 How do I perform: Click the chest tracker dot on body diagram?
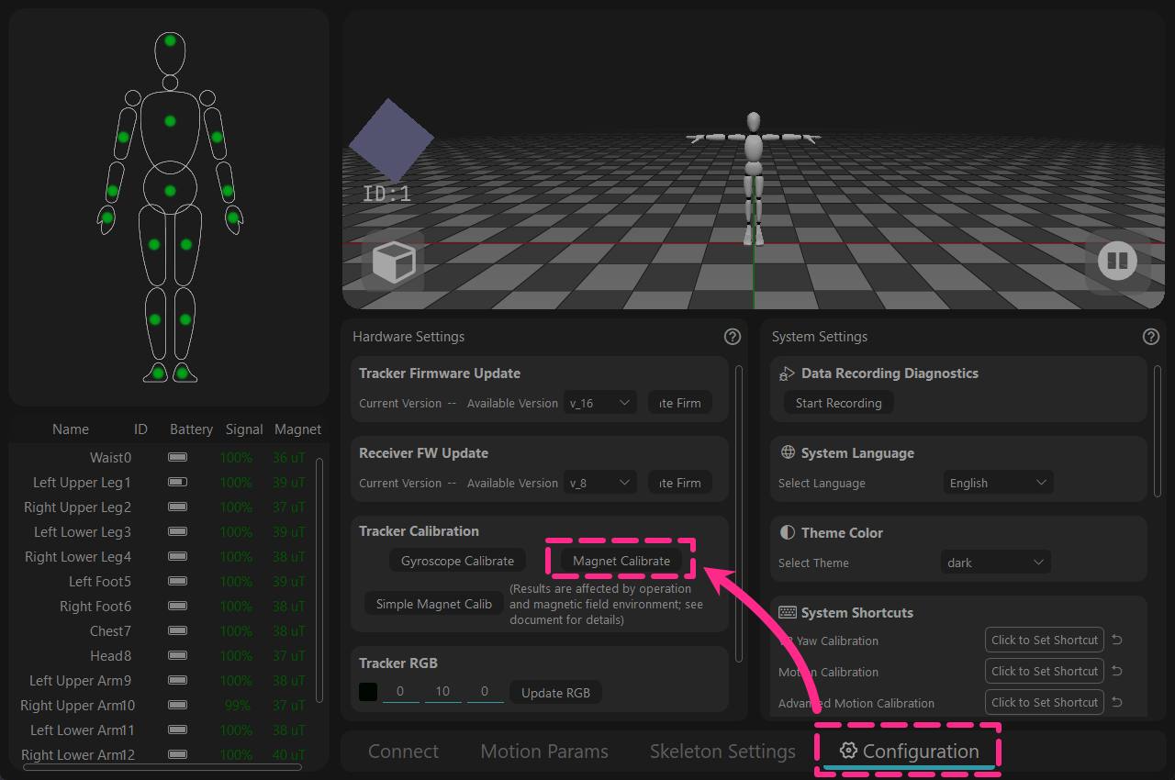click(170, 121)
